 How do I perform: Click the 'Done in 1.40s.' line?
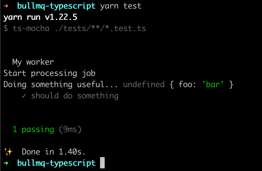point(54,152)
